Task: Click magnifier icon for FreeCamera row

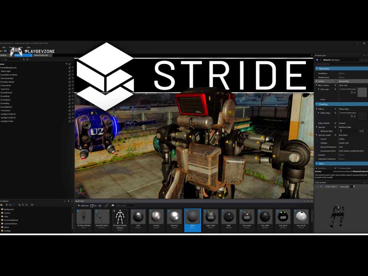Action: [73, 110]
